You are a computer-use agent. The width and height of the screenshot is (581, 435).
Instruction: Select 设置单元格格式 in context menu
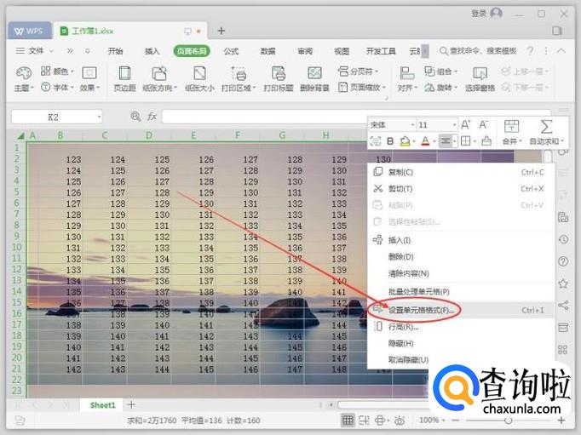coord(419,310)
